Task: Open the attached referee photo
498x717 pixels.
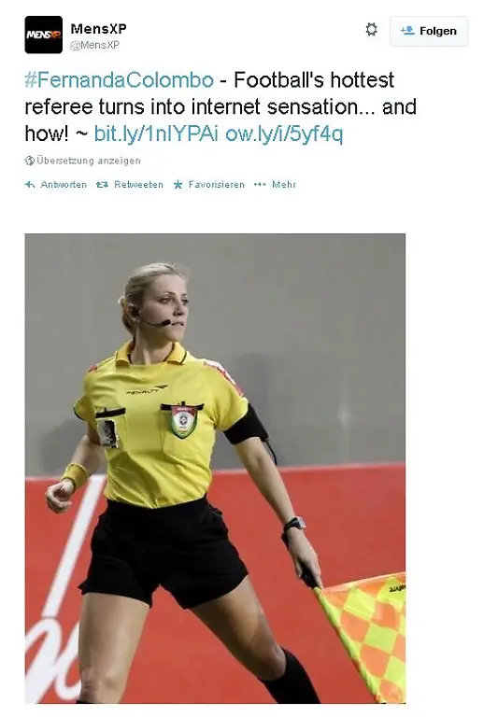Action: click(x=215, y=469)
